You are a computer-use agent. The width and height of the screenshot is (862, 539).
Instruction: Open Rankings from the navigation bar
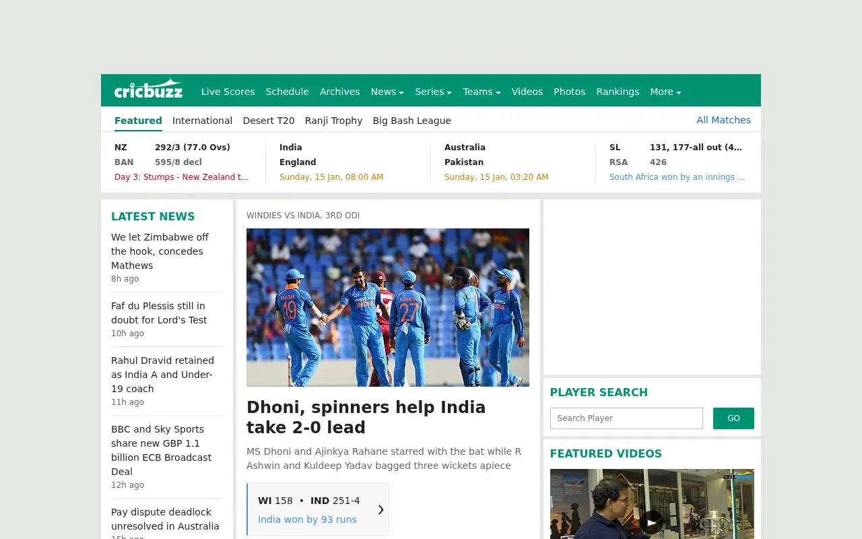618,92
